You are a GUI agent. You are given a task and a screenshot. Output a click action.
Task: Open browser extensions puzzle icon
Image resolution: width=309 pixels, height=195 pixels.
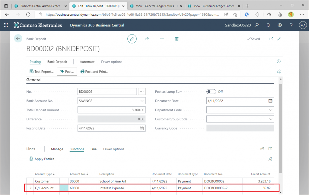tap(257, 14)
